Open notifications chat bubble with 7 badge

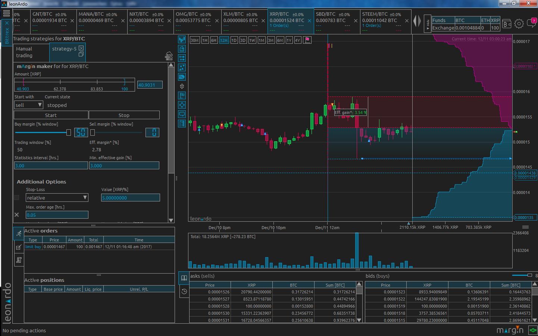click(532, 23)
